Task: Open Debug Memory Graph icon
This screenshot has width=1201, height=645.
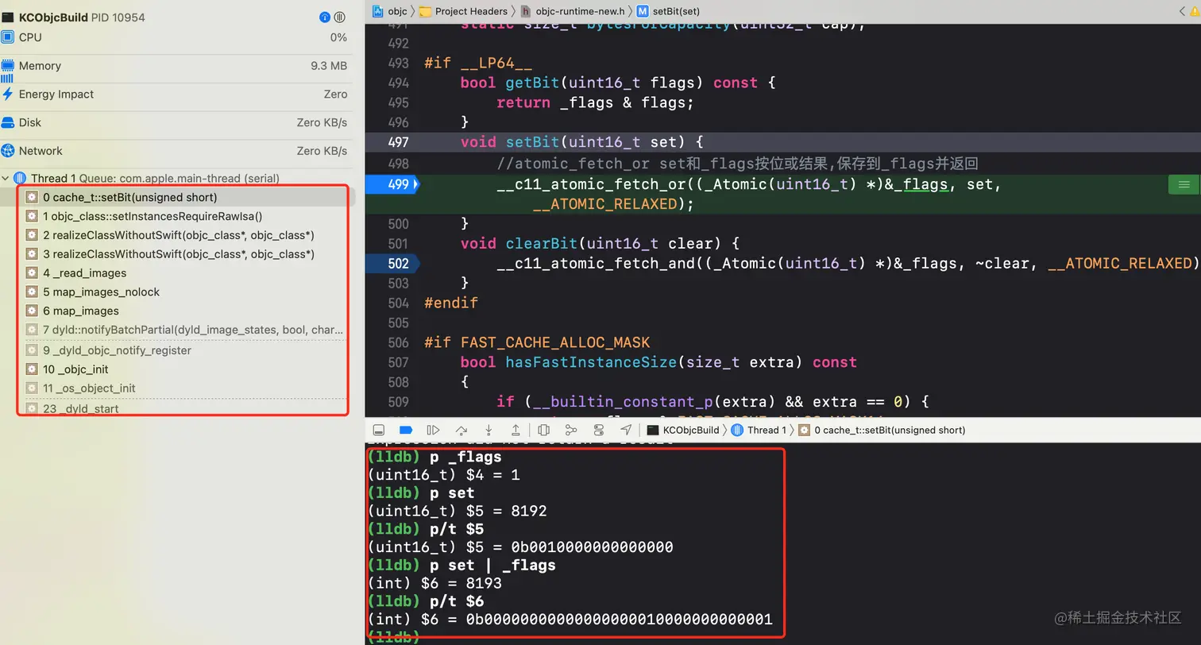Action: (571, 430)
